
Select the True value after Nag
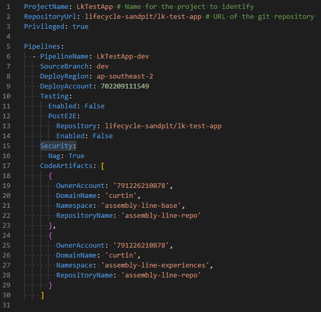click(x=76, y=156)
